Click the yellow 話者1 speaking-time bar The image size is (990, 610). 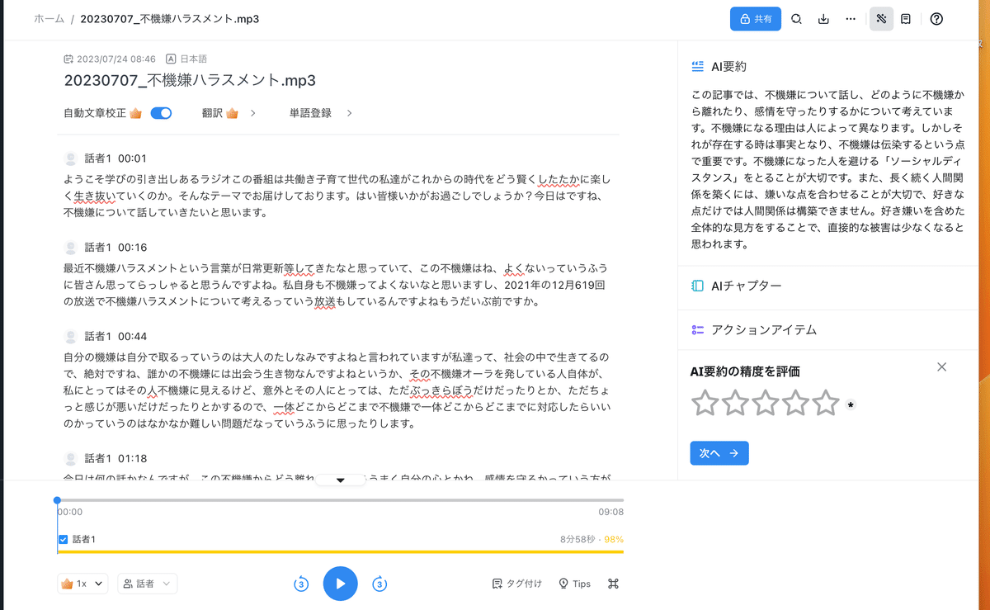click(x=340, y=552)
